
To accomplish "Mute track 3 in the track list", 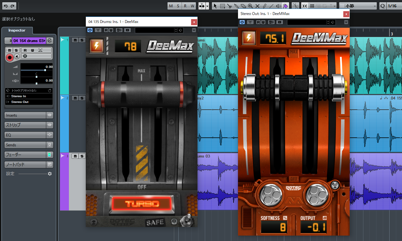I will tap(75, 156).
